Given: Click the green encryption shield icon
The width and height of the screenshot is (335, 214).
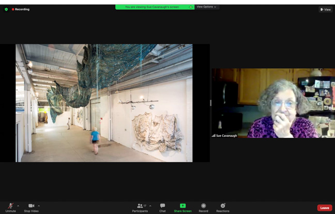Looking at the screenshot, I should tap(6, 9).
